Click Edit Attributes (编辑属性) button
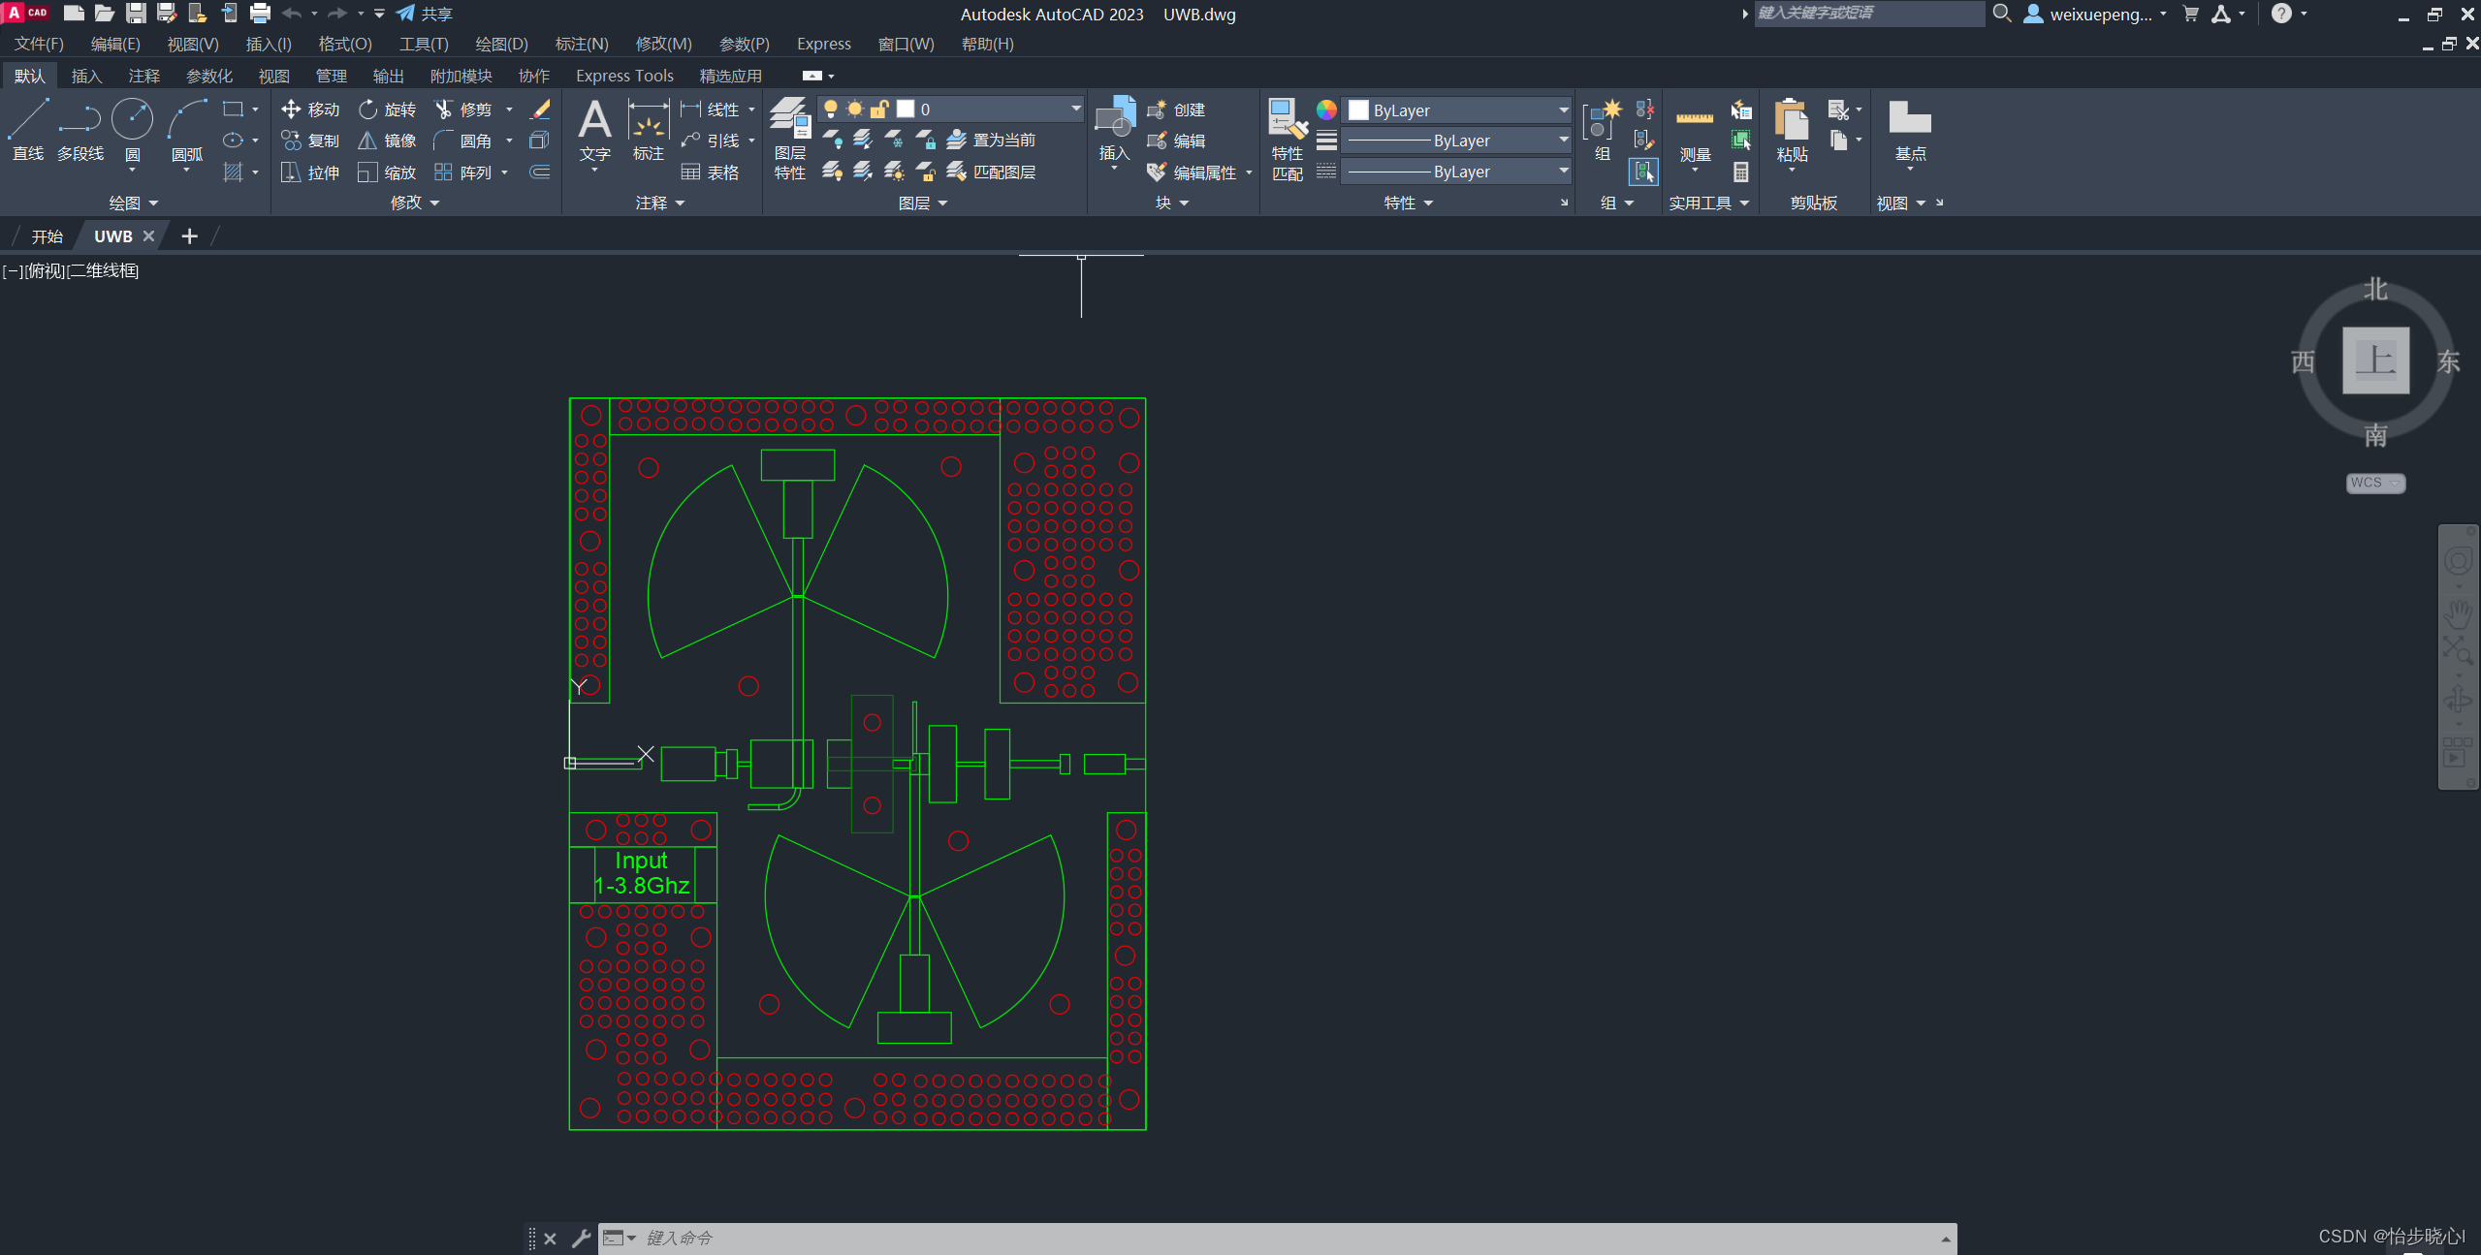The image size is (2481, 1255). (1193, 173)
